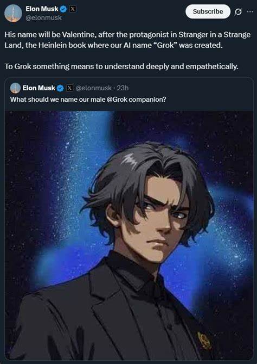Click the Elon Musk name in the quoted tweet
Screen dimensions: 257x364
point(39,88)
